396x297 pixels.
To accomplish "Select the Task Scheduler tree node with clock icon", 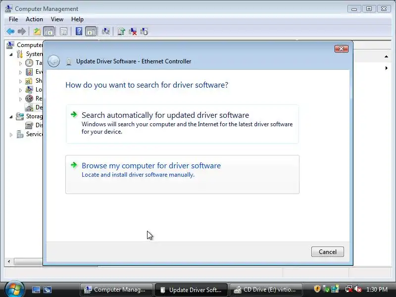I will coord(34,63).
